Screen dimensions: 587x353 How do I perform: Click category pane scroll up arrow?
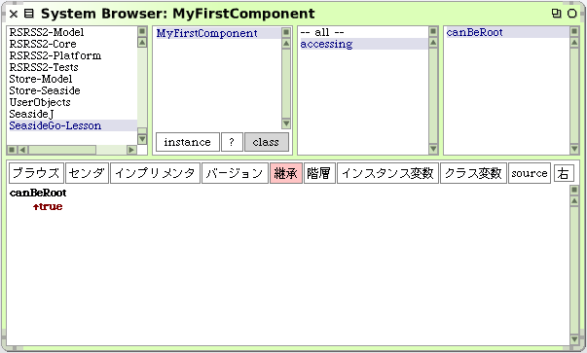tap(142, 42)
